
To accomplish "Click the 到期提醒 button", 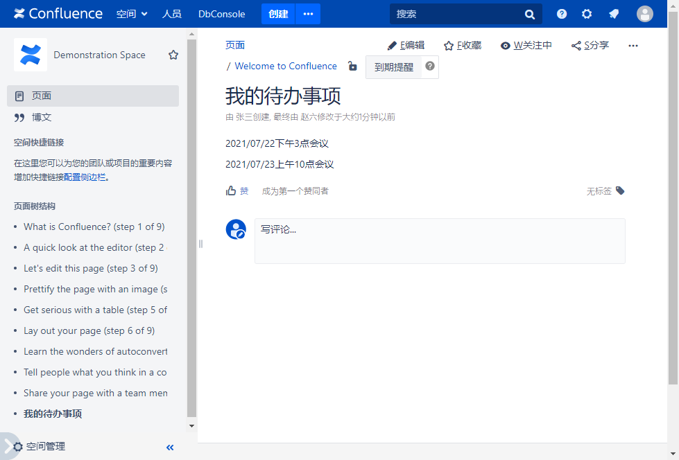I will (x=393, y=67).
